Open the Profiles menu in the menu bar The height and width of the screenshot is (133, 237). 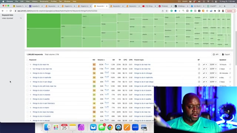pyautogui.click(x=53, y=1)
